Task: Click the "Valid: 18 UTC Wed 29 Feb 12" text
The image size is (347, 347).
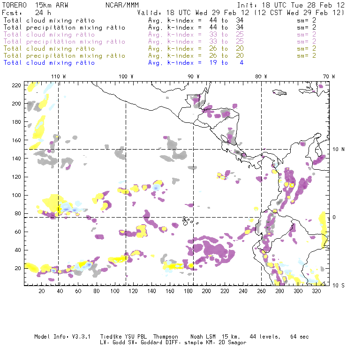Action: 193,13
